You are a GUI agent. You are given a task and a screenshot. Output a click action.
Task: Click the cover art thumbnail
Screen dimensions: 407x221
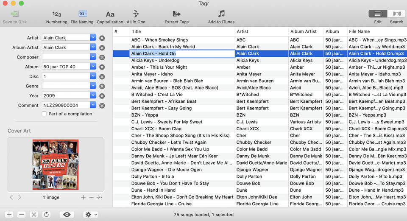[56, 165]
